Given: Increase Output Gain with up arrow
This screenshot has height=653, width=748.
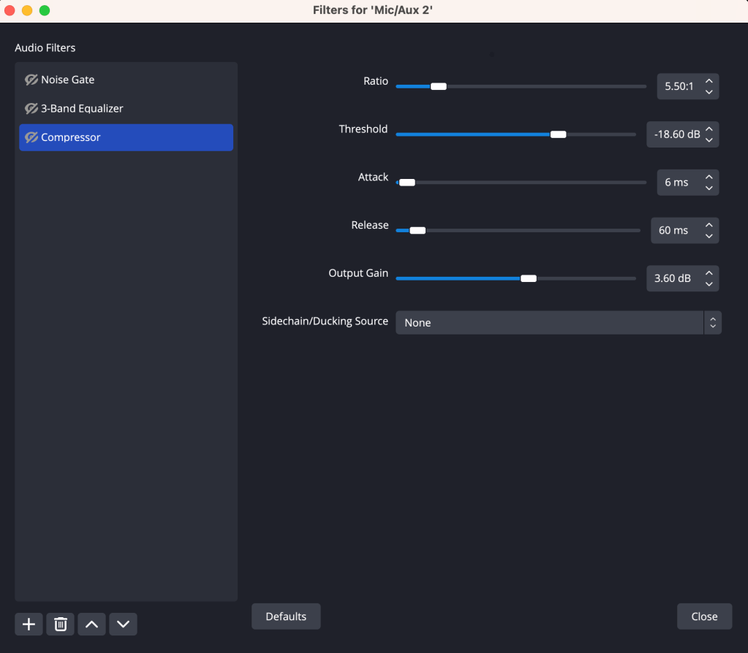Looking at the screenshot, I should (709, 273).
